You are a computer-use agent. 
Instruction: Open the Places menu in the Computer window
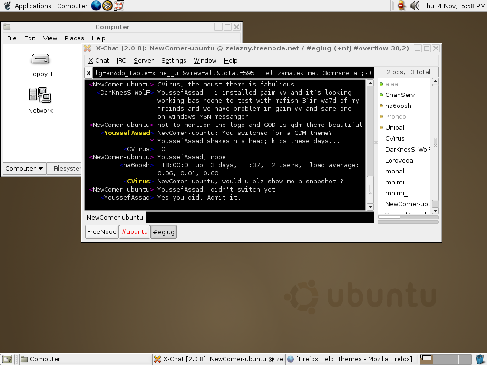click(74, 38)
